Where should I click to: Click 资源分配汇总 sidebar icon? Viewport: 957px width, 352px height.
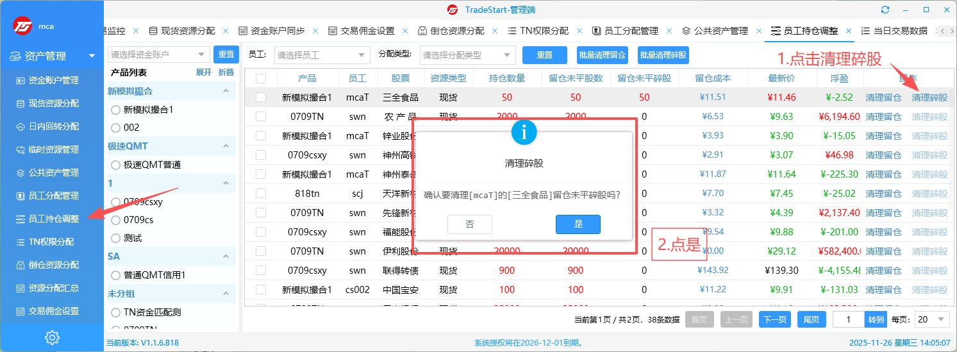pyautogui.click(x=21, y=288)
